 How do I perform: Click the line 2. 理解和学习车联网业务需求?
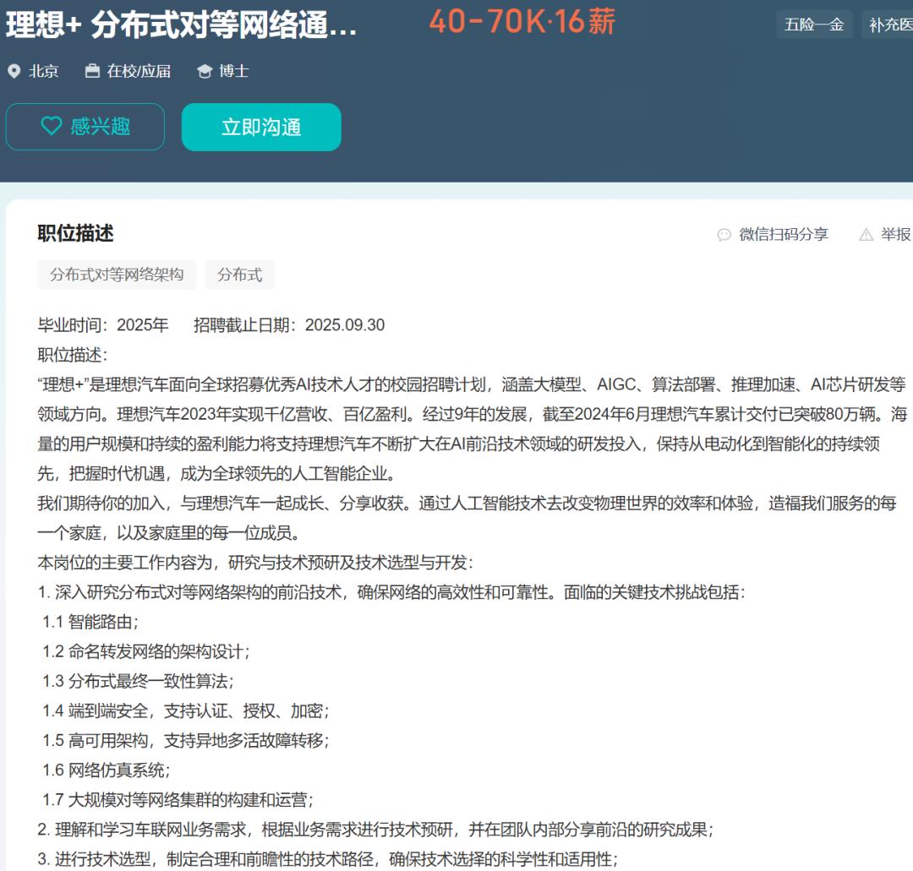point(375,830)
